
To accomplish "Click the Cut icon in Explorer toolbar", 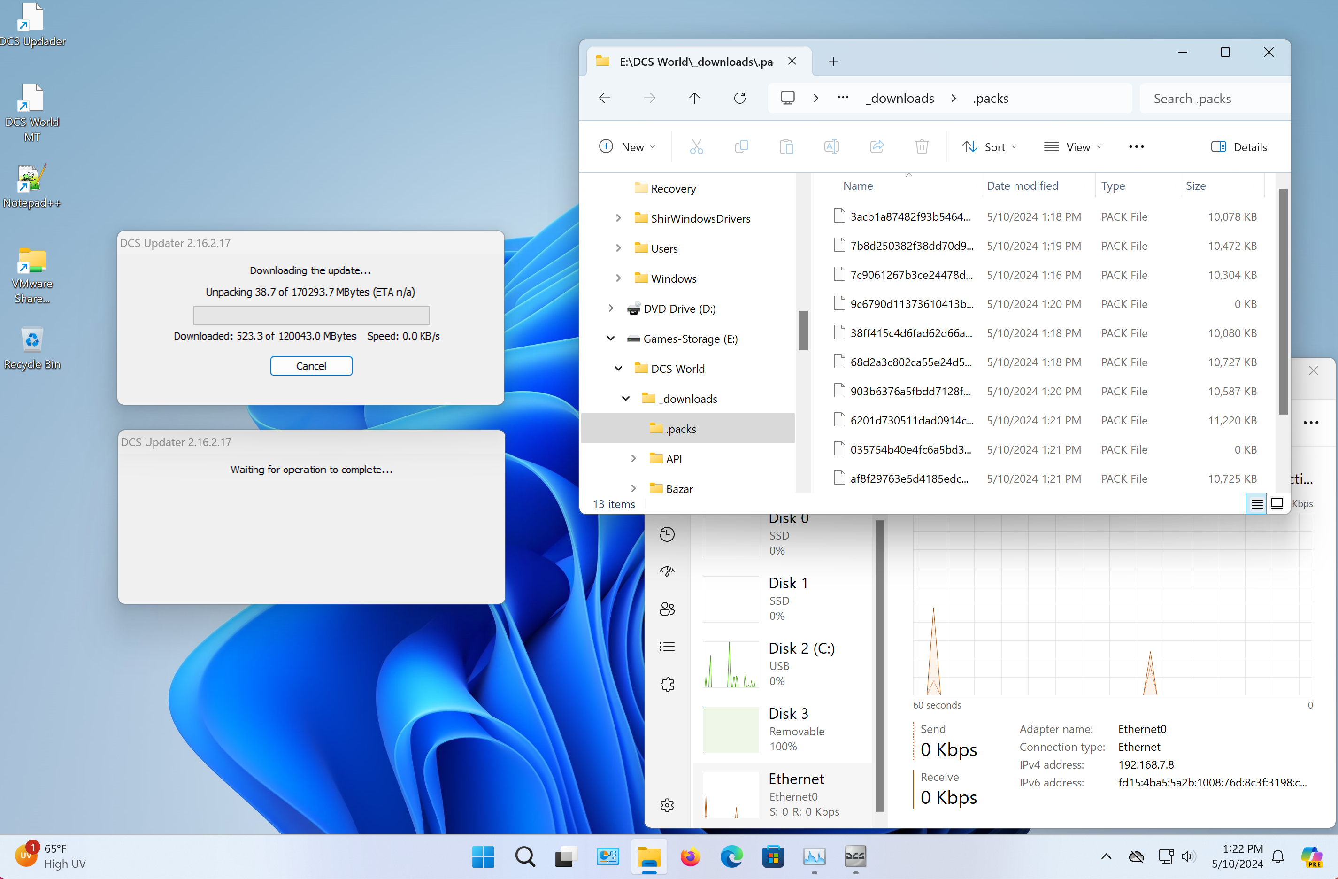I will [697, 147].
